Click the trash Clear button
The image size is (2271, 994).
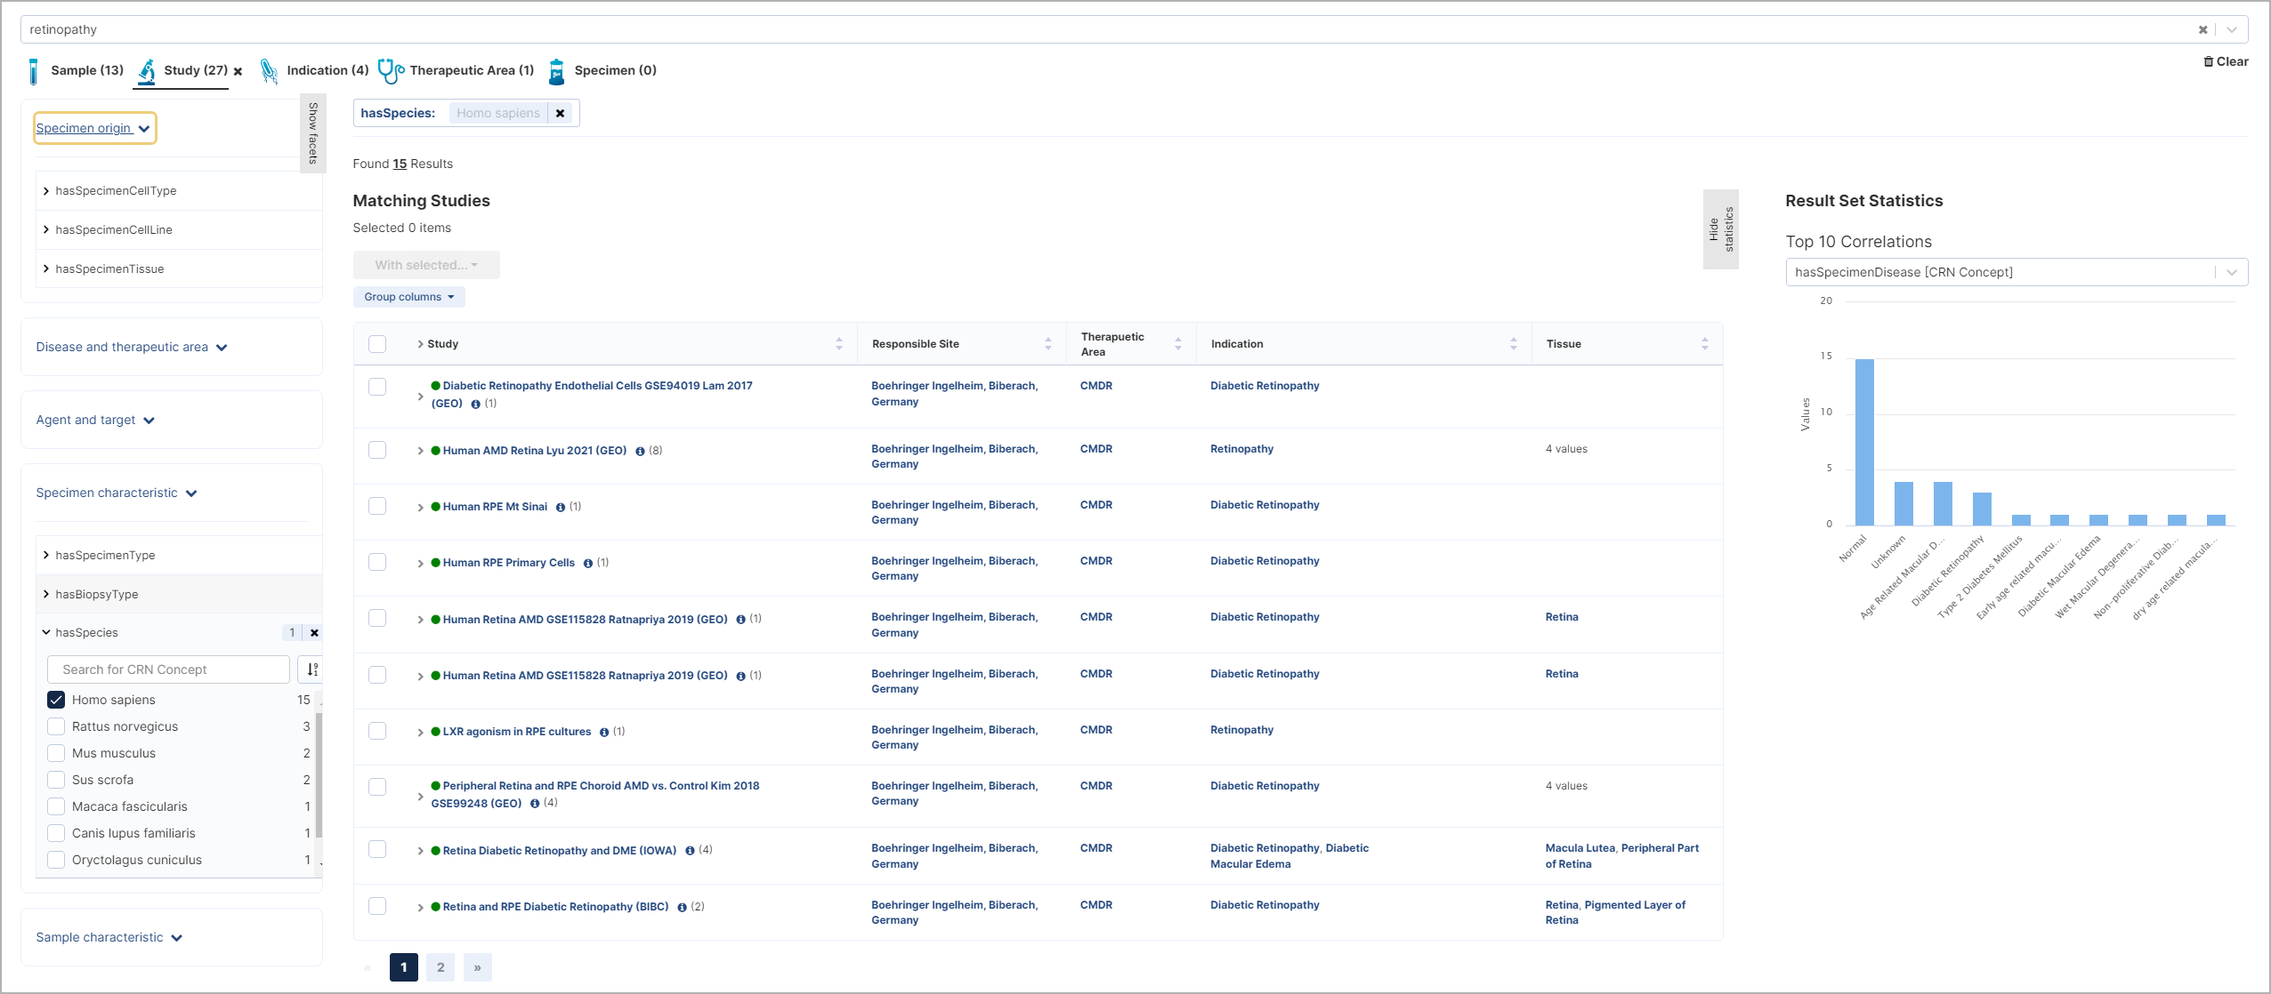2225,61
